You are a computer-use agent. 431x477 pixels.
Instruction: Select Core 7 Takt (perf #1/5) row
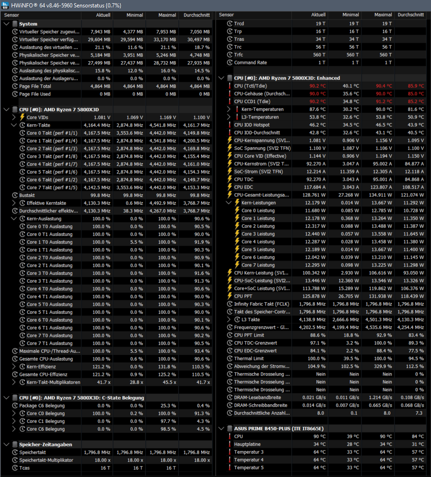[x=107, y=187]
